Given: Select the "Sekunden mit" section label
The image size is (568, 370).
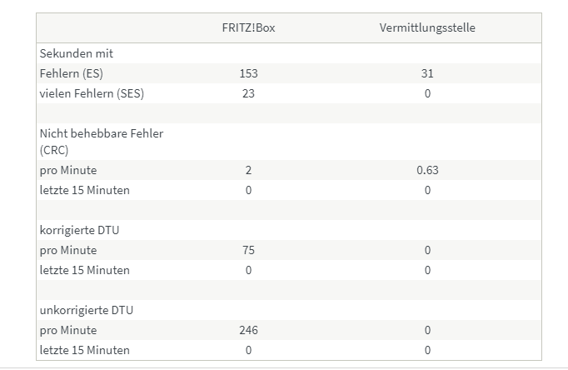Looking at the screenshot, I should click(77, 53).
